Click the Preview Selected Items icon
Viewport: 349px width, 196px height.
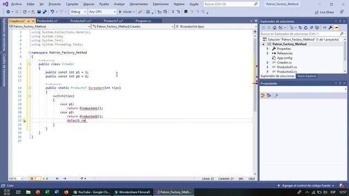point(336,28)
